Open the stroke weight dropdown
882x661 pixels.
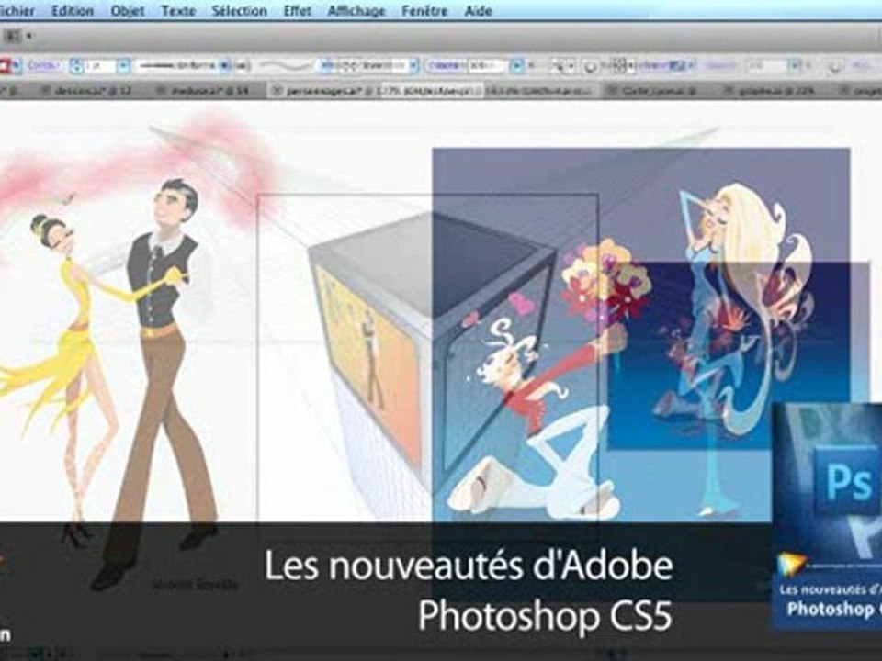pos(123,66)
